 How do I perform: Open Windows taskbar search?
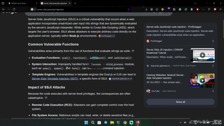point(93,123)
